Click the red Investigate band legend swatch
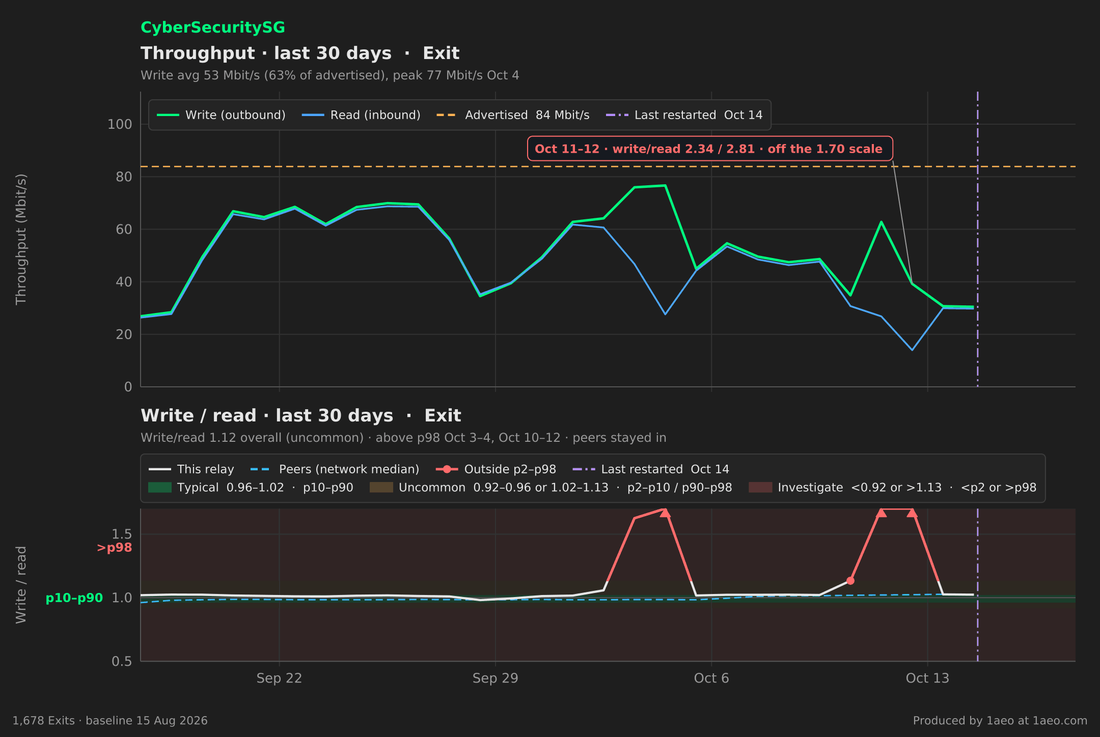 (760, 488)
